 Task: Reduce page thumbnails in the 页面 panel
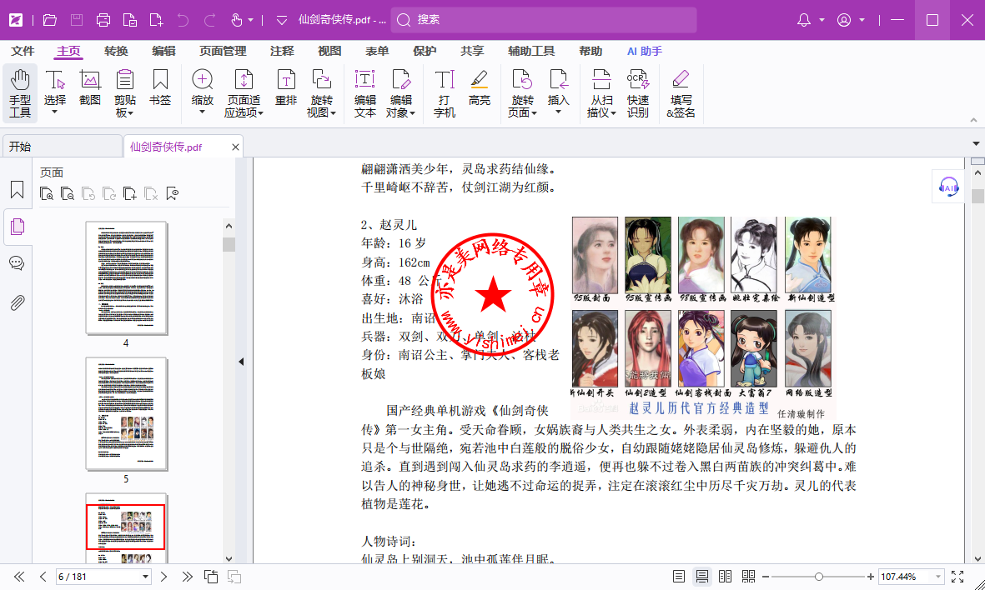68,194
